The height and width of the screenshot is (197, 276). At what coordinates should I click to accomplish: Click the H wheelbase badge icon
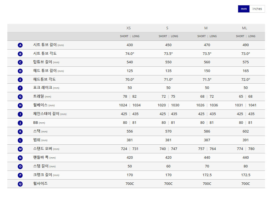pyautogui.click(x=20, y=106)
